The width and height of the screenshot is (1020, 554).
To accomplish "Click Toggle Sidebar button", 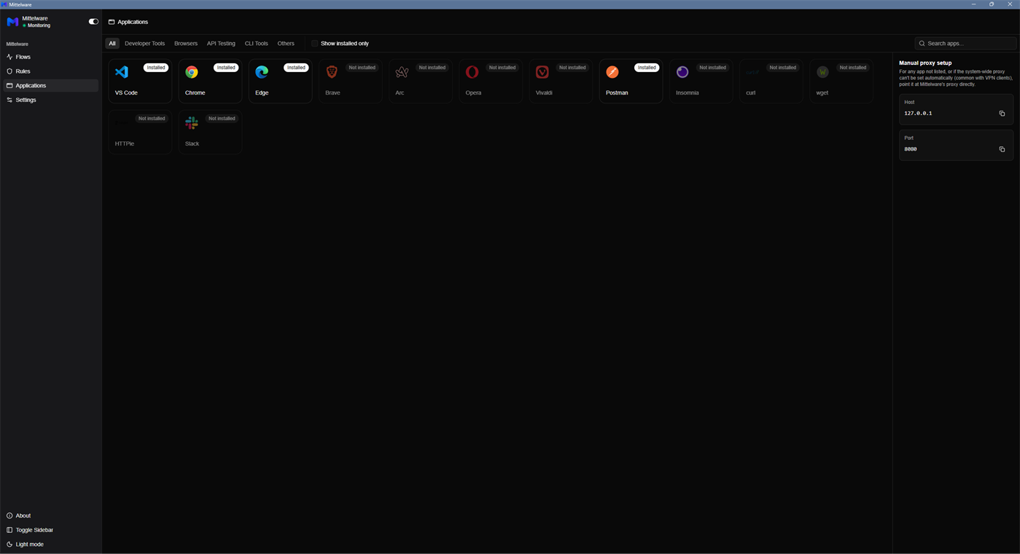I will (x=50, y=530).
